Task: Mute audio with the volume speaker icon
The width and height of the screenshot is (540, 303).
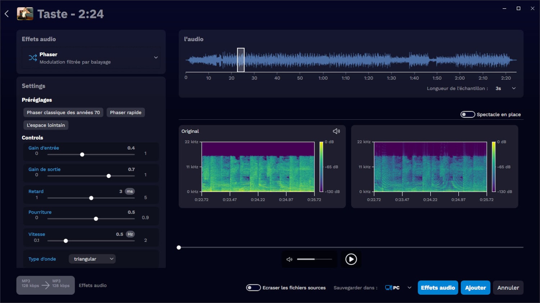Action: (289, 259)
